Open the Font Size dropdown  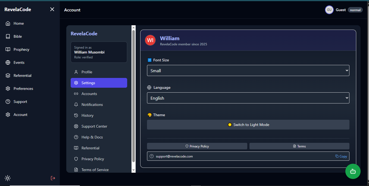pyautogui.click(x=248, y=70)
